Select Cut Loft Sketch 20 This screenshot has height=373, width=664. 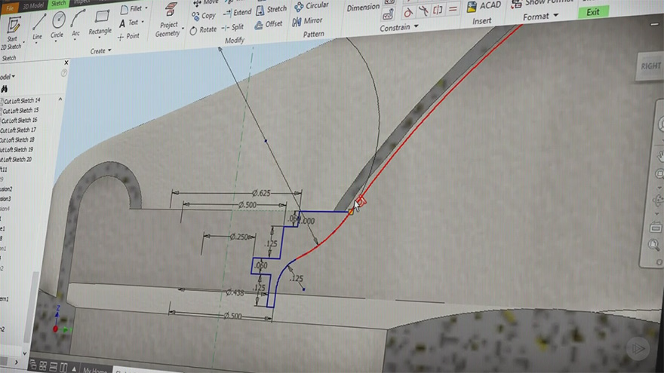pyautogui.click(x=16, y=160)
